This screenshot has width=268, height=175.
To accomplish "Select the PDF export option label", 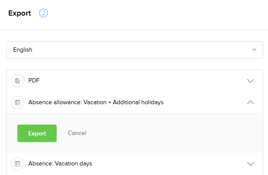I will pos(34,80).
